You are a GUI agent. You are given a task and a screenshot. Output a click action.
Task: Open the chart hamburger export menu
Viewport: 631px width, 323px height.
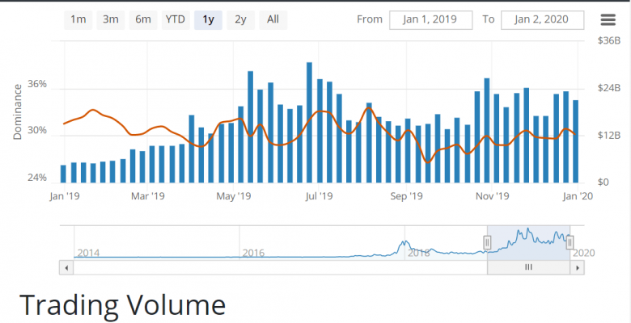[608, 19]
